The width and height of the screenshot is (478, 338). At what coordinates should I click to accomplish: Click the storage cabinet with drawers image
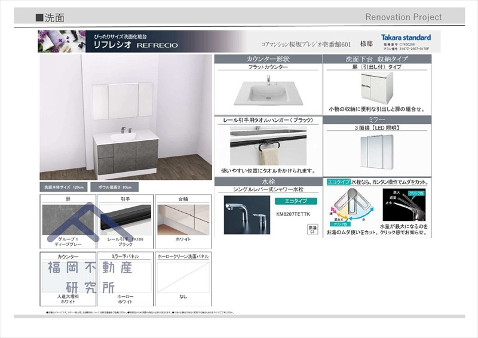click(377, 88)
